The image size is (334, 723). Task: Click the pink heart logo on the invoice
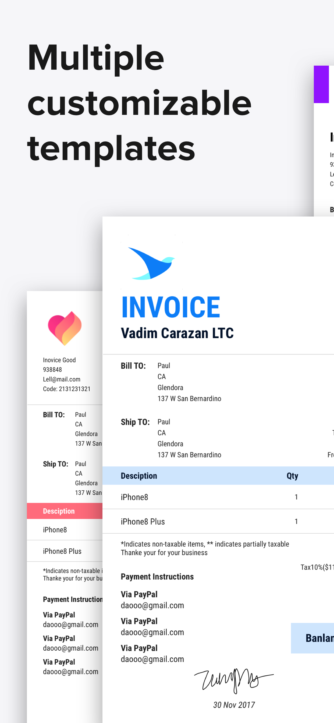pyautogui.click(x=65, y=328)
